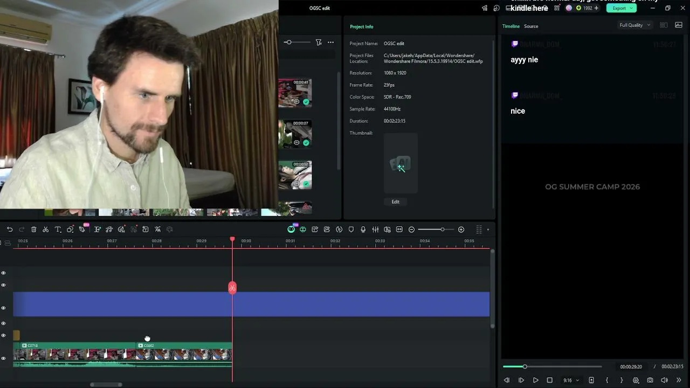The image size is (690, 388).
Task: Step back one frame in preview
Action: (x=507, y=380)
